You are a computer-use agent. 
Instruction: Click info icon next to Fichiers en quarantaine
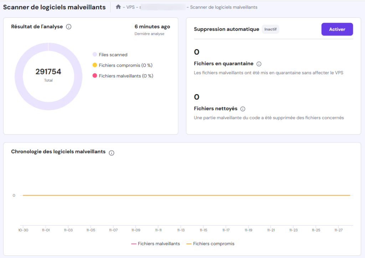259,64
